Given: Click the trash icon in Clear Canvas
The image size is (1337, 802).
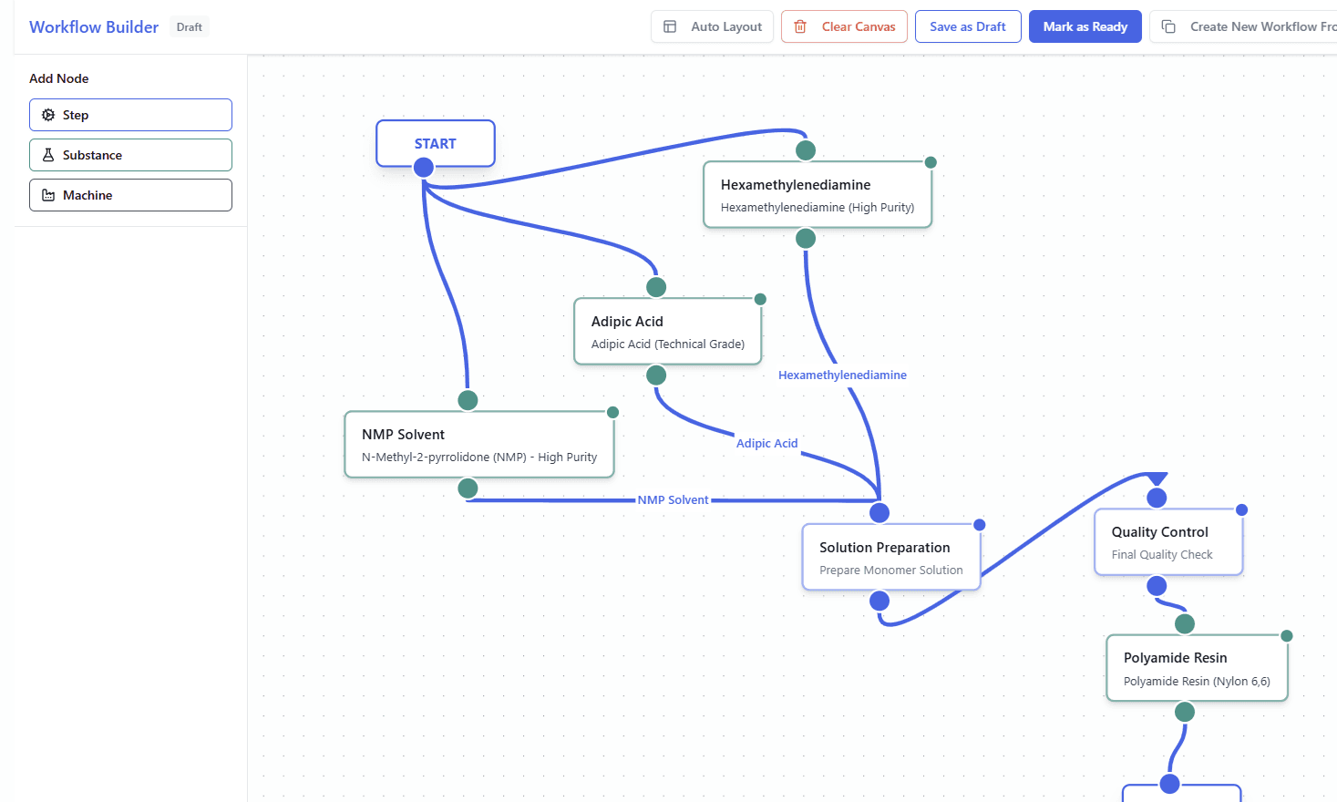Looking at the screenshot, I should tap(801, 26).
